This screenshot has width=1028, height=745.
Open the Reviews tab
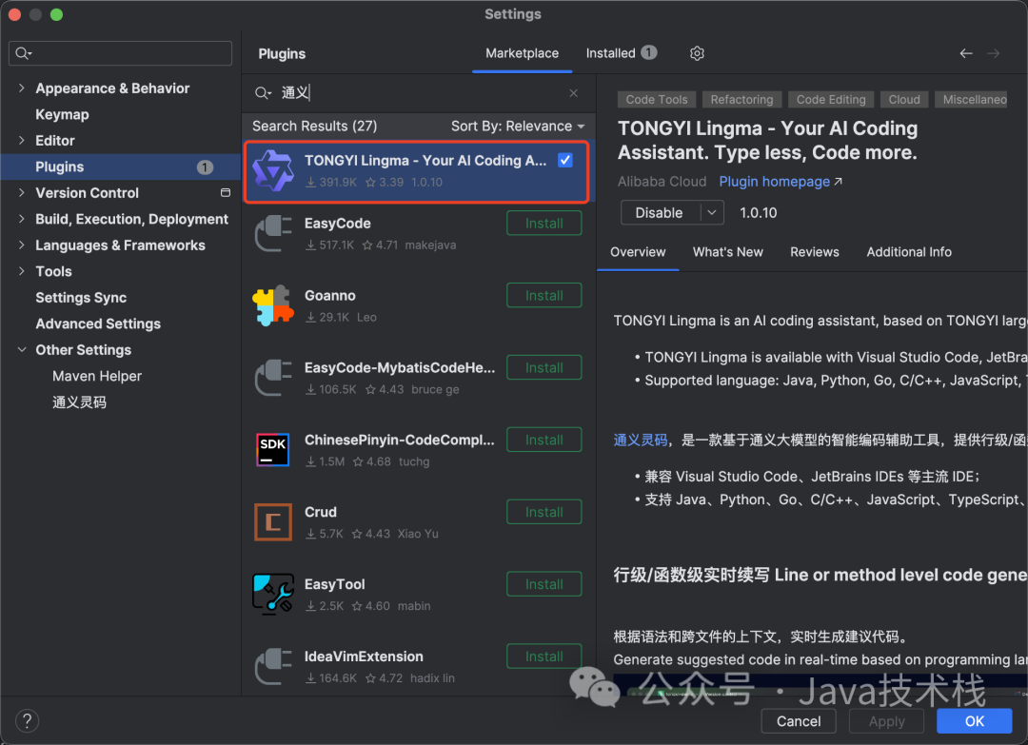[x=814, y=251]
